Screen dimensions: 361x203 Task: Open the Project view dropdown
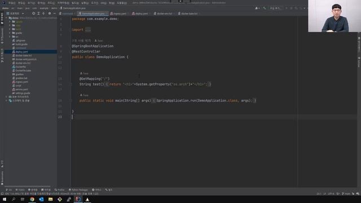[15, 14]
